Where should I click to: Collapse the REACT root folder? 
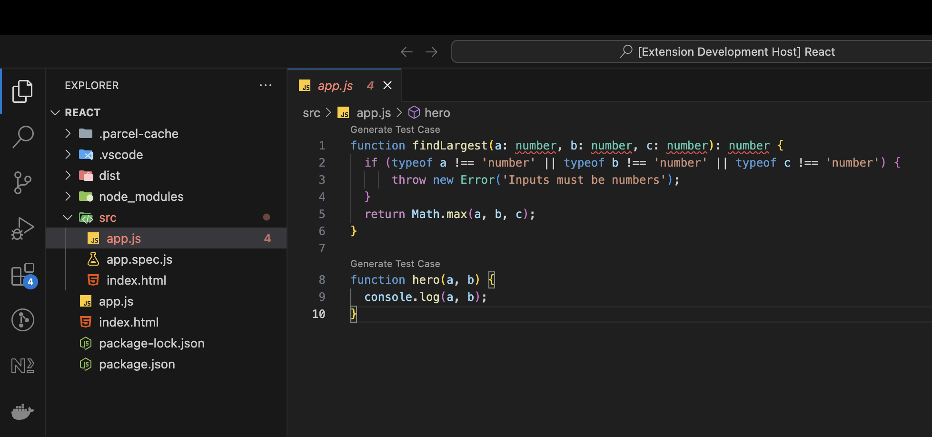(x=55, y=112)
